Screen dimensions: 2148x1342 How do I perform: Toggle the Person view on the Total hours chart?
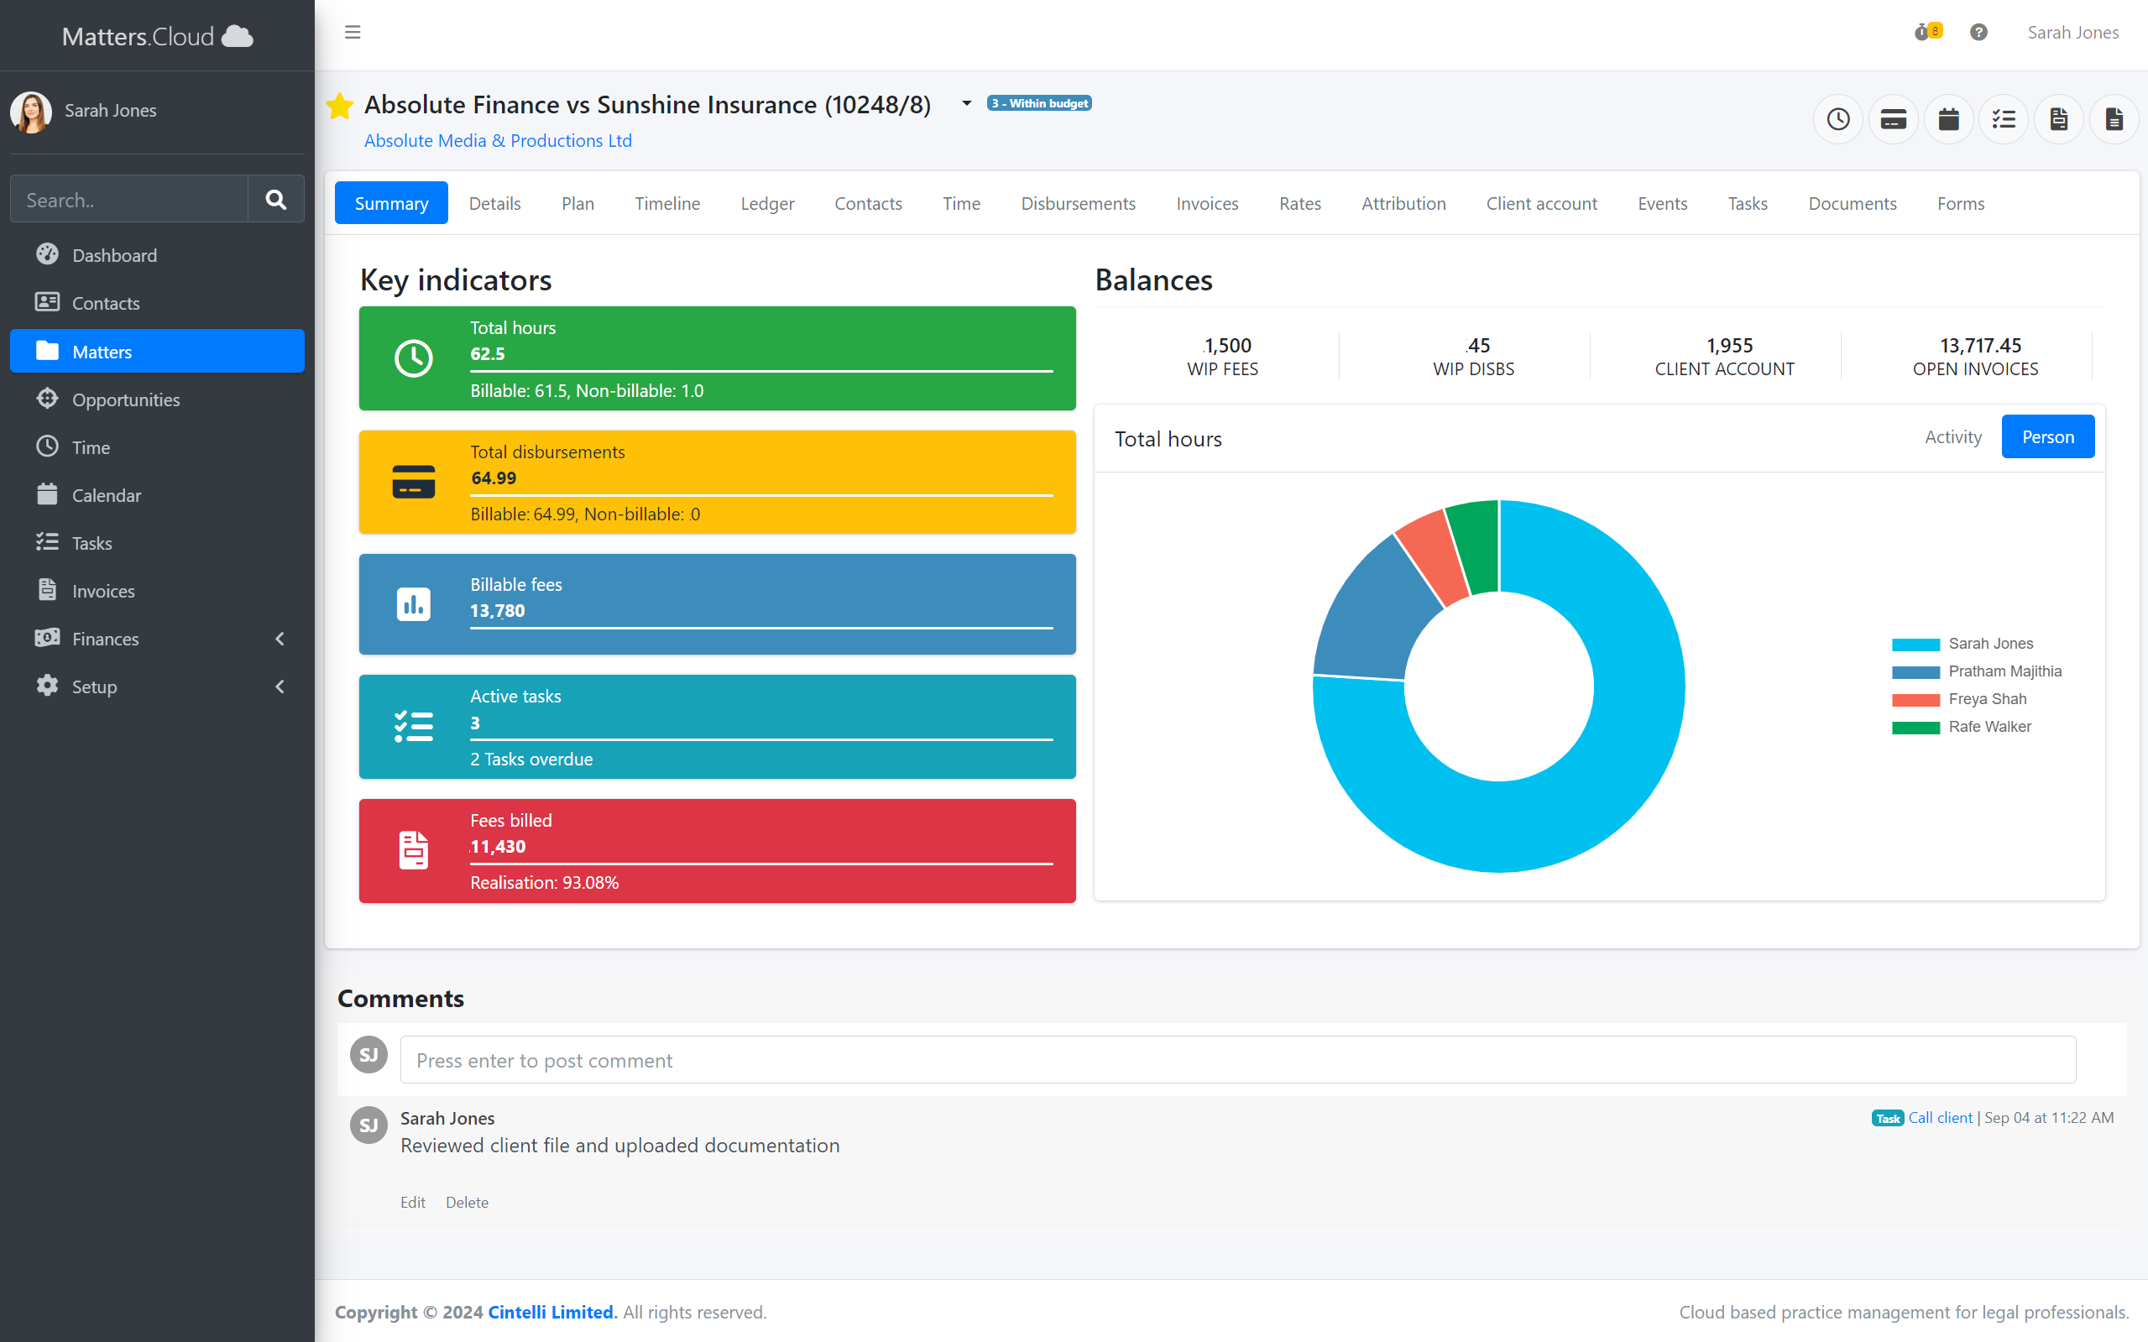tap(2046, 436)
